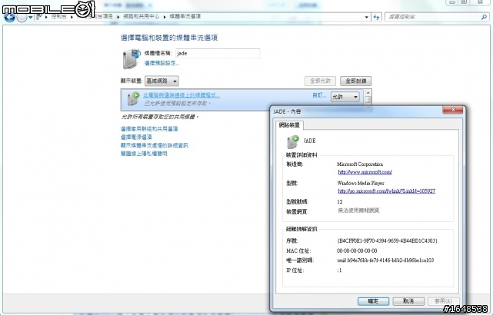Open 選擇家用群組和共用選項 link
Viewport: 493px width, 315px height.
pyautogui.click(x=149, y=129)
